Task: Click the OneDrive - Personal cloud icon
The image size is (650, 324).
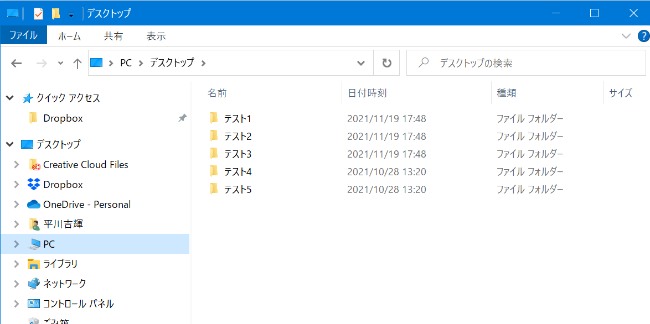Action: point(34,205)
